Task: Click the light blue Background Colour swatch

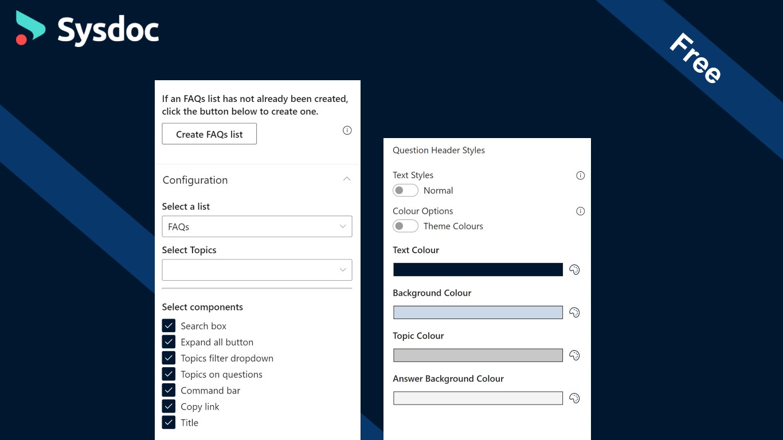Action: (478, 313)
